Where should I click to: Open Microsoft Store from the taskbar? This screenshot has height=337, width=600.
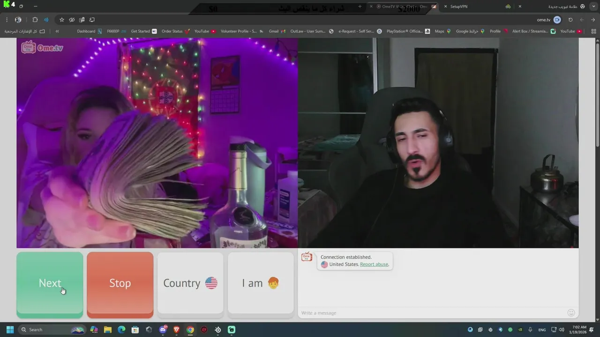(135, 330)
